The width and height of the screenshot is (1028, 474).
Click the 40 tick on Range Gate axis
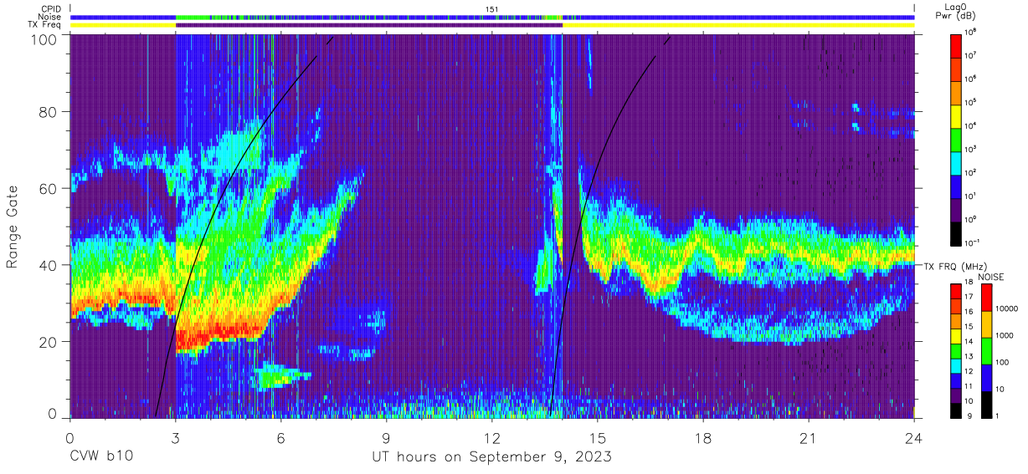(x=49, y=266)
